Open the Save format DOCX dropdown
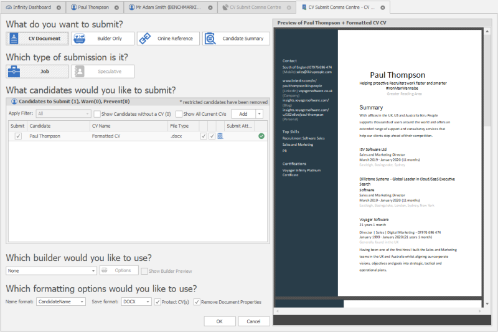The image size is (498, 332). point(136,301)
